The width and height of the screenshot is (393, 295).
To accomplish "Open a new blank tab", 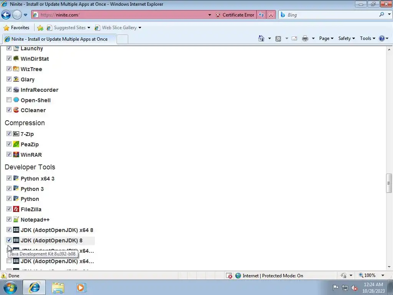I will pos(122,40).
